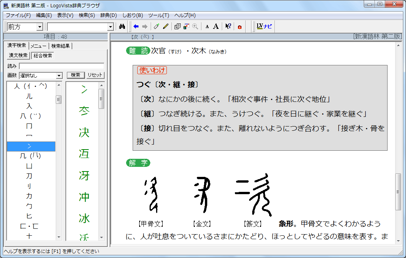Click the 読み reading input field
The image size is (406, 258).
coord(62,66)
